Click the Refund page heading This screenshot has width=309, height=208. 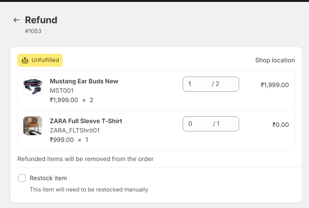click(41, 20)
